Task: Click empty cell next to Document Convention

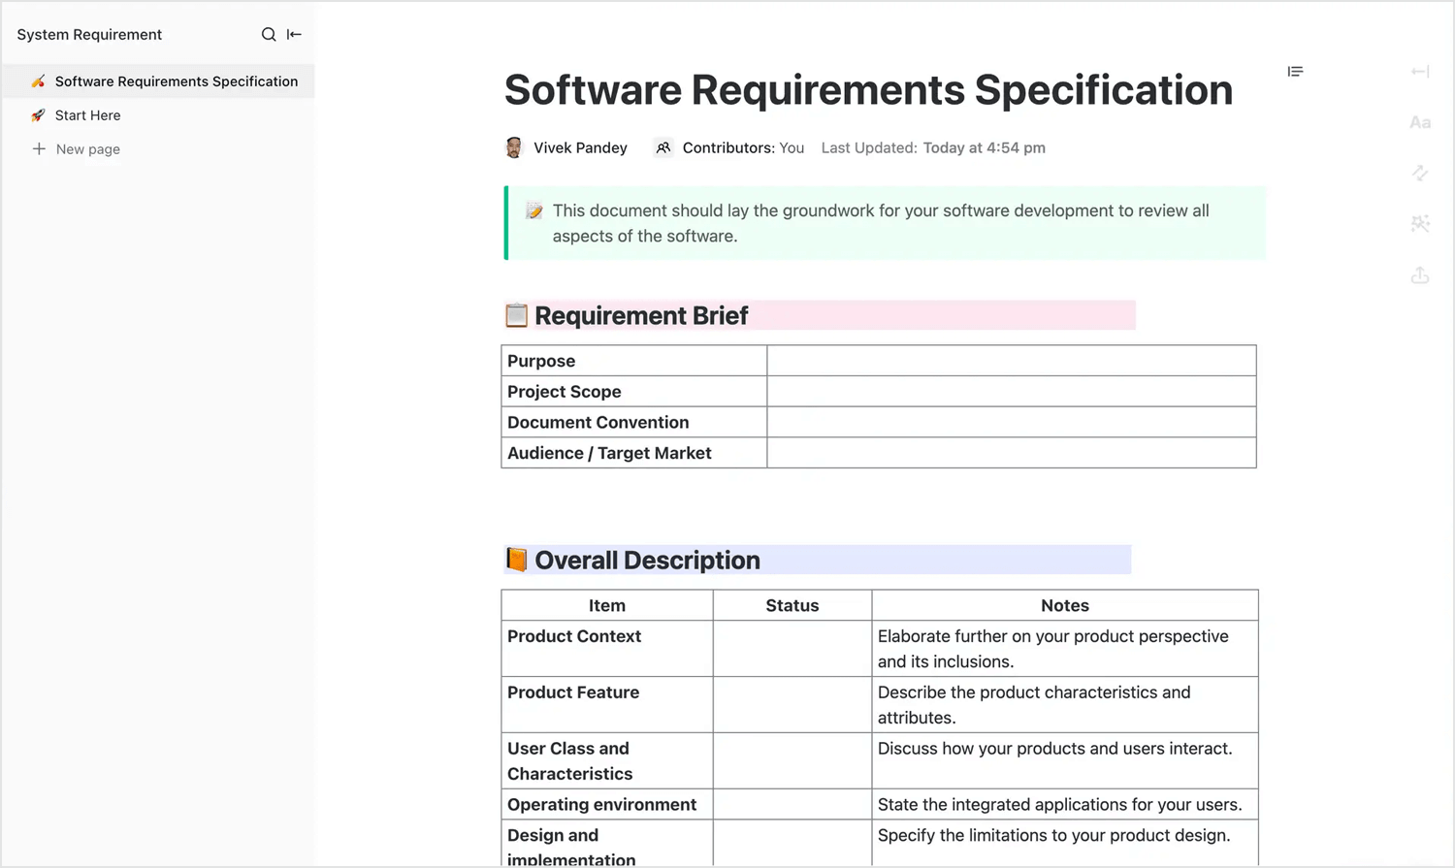Action: point(1012,422)
